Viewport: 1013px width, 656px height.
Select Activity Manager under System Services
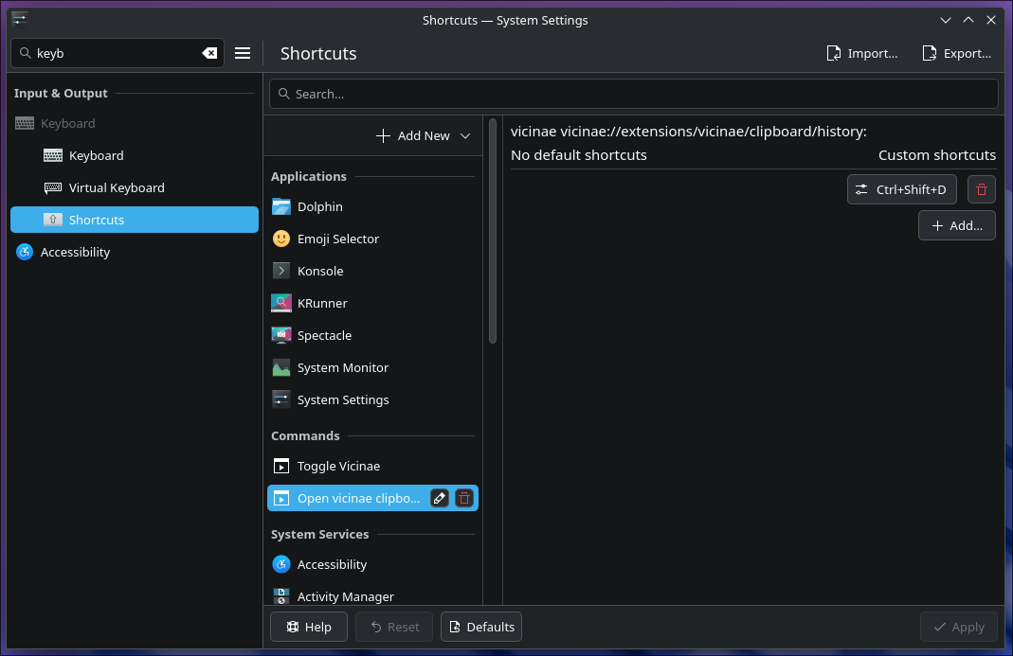tap(345, 596)
